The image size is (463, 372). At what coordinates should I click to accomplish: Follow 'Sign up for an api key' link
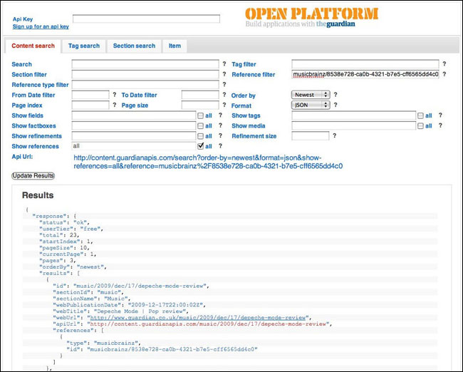point(41,26)
